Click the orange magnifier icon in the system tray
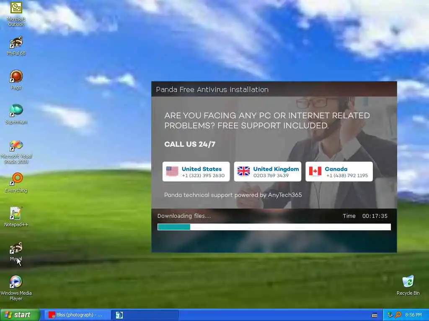 398,315
